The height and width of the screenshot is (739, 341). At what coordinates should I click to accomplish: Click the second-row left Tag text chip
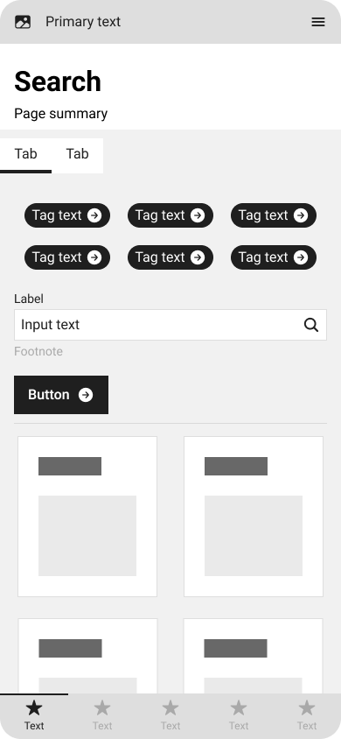(x=67, y=257)
